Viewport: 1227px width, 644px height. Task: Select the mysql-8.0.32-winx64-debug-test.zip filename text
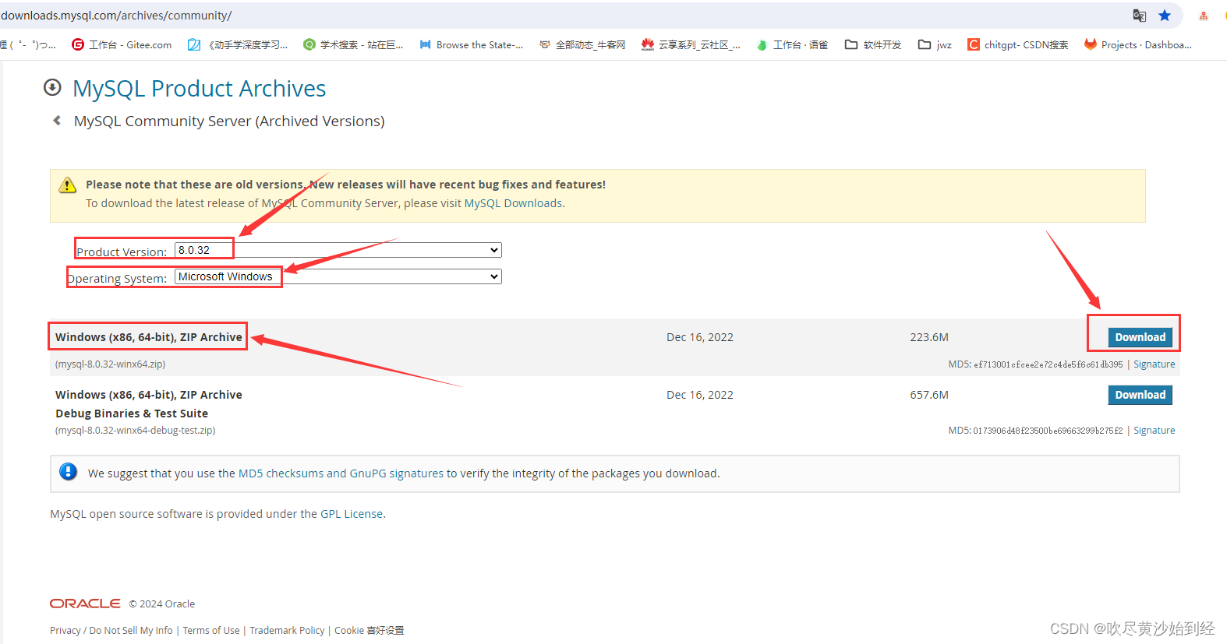(135, 431)
